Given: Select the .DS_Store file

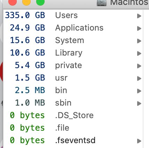Looking at the screenshot, I should point(73,115).
